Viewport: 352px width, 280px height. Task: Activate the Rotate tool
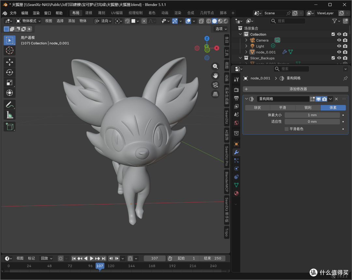9,72
